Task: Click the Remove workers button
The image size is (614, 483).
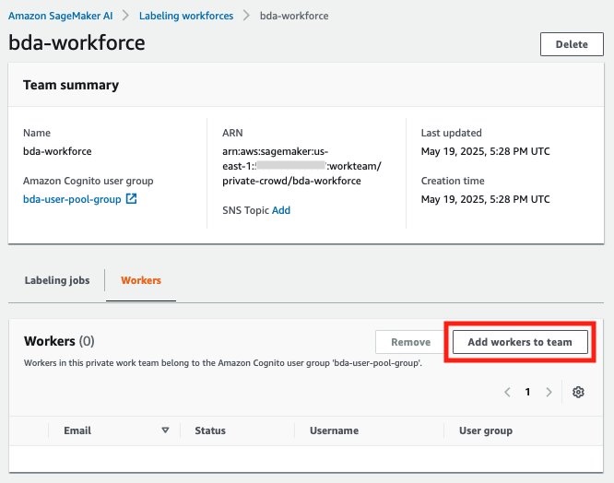Action: point(410,342)
